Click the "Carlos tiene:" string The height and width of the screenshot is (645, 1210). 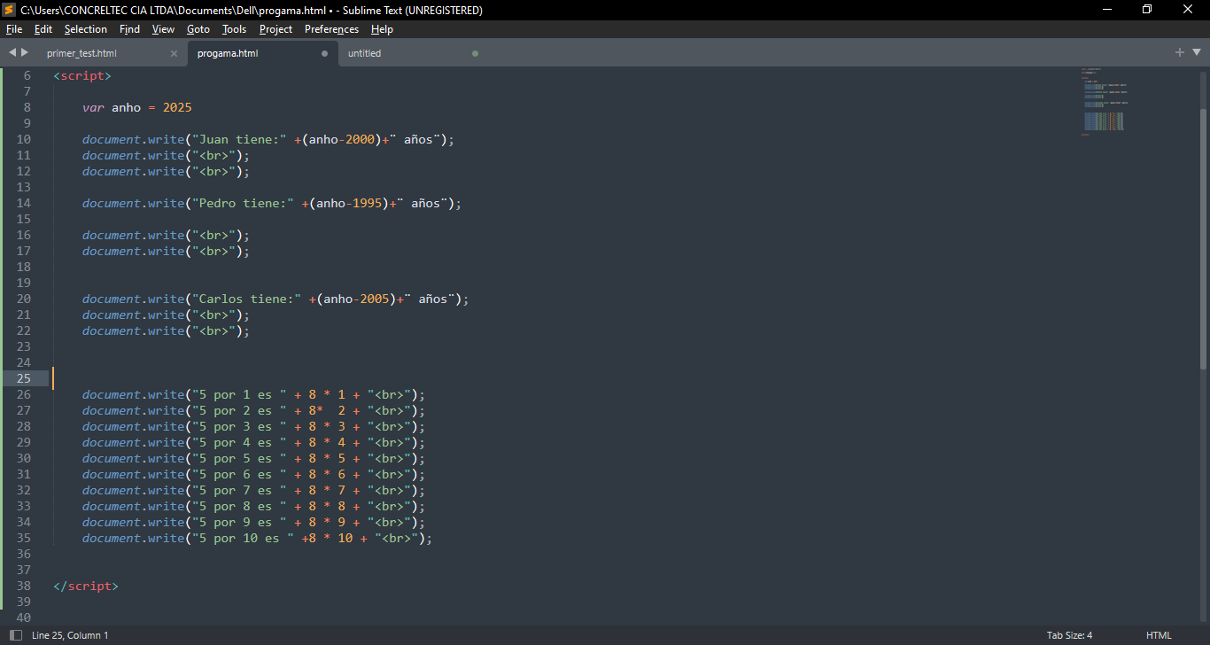click(x=246, y=299)
